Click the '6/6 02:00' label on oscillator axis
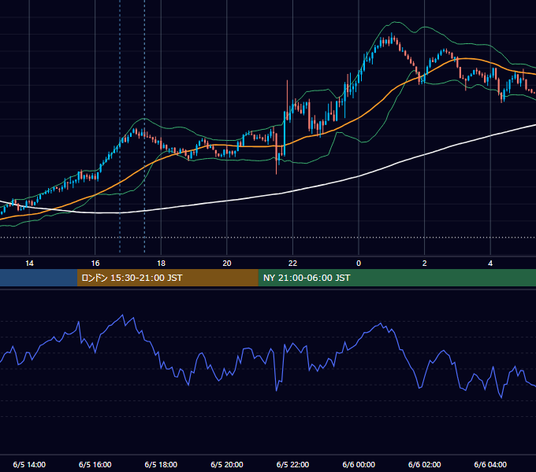Screen dimensions: 536x472 [425, 464]
